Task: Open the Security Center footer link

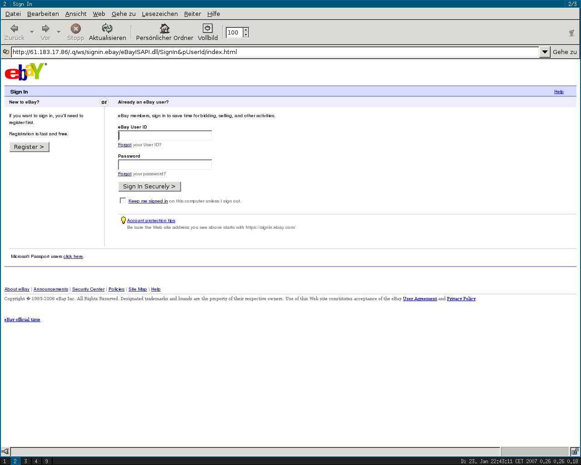Action: [x=89, y=289]
